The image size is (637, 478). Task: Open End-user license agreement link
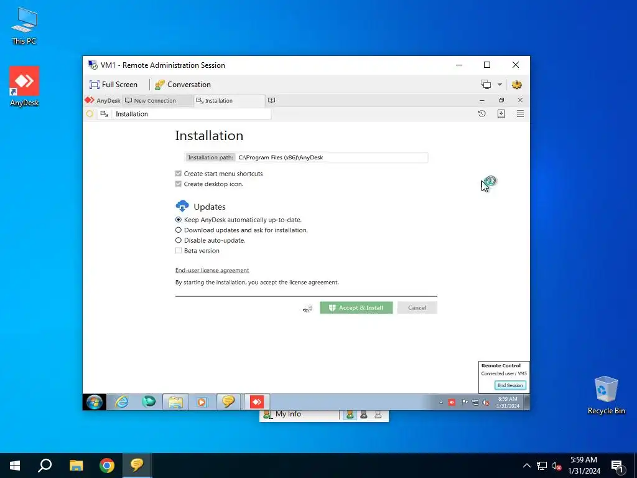(x=212, y=270)
